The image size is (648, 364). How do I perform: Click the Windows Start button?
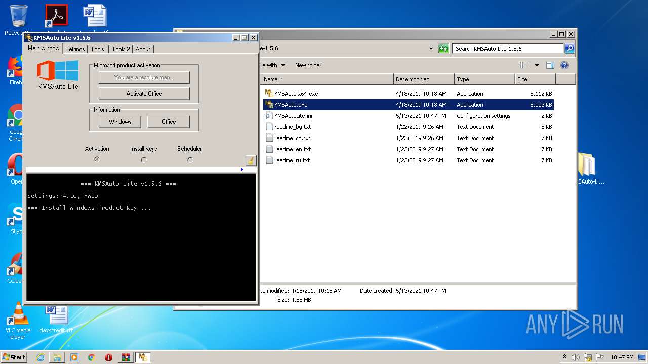(14, 357)
